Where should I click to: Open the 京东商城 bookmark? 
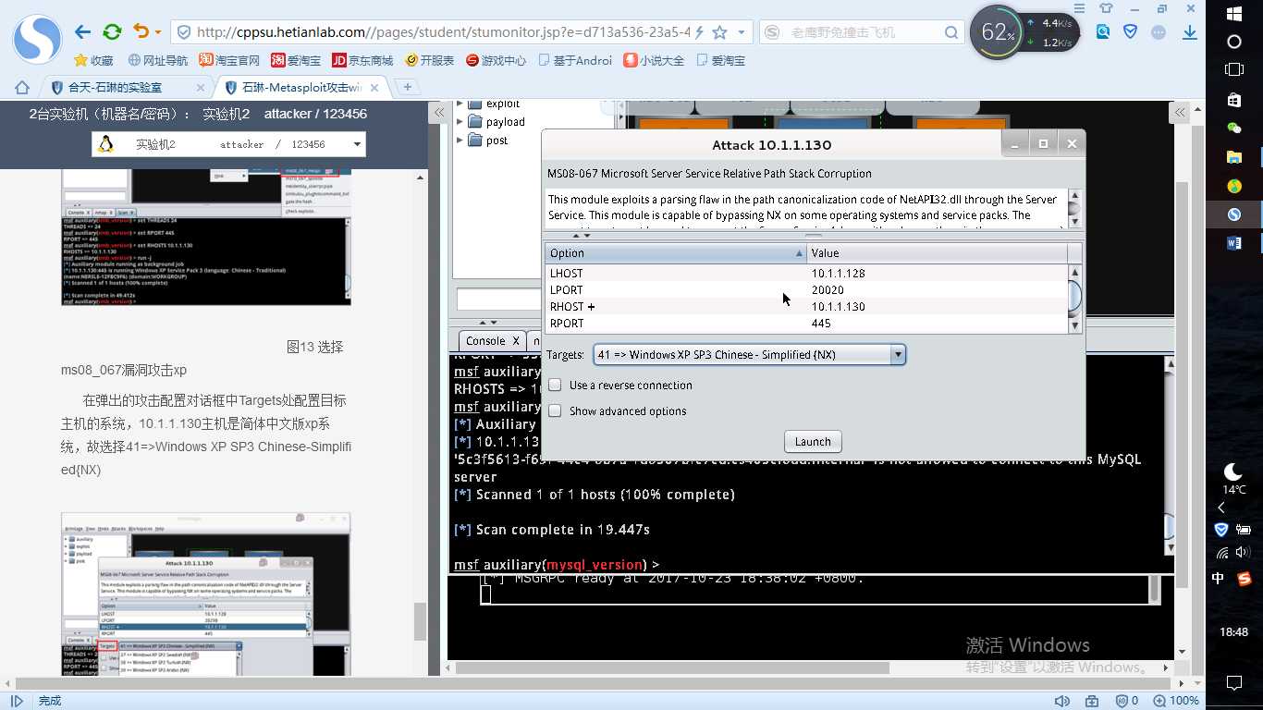point(362,60)
